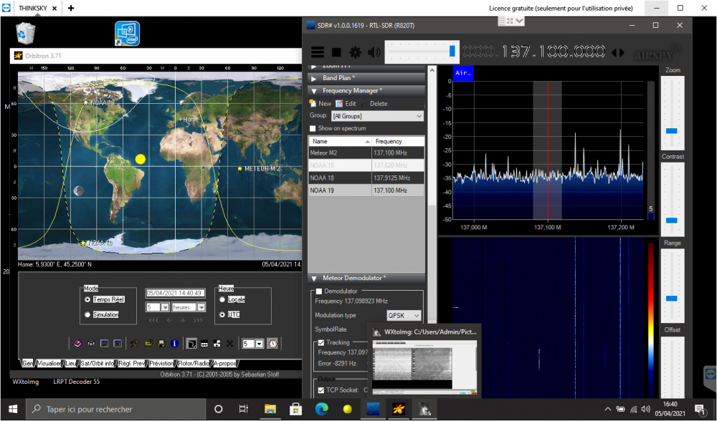Open Task View on the taskbar

[244, 409]
